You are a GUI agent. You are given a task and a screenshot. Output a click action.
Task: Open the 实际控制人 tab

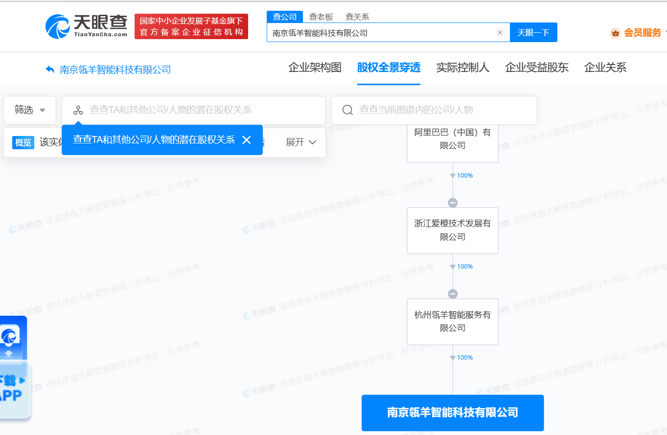pyautogui.click(x=462, y=68)
